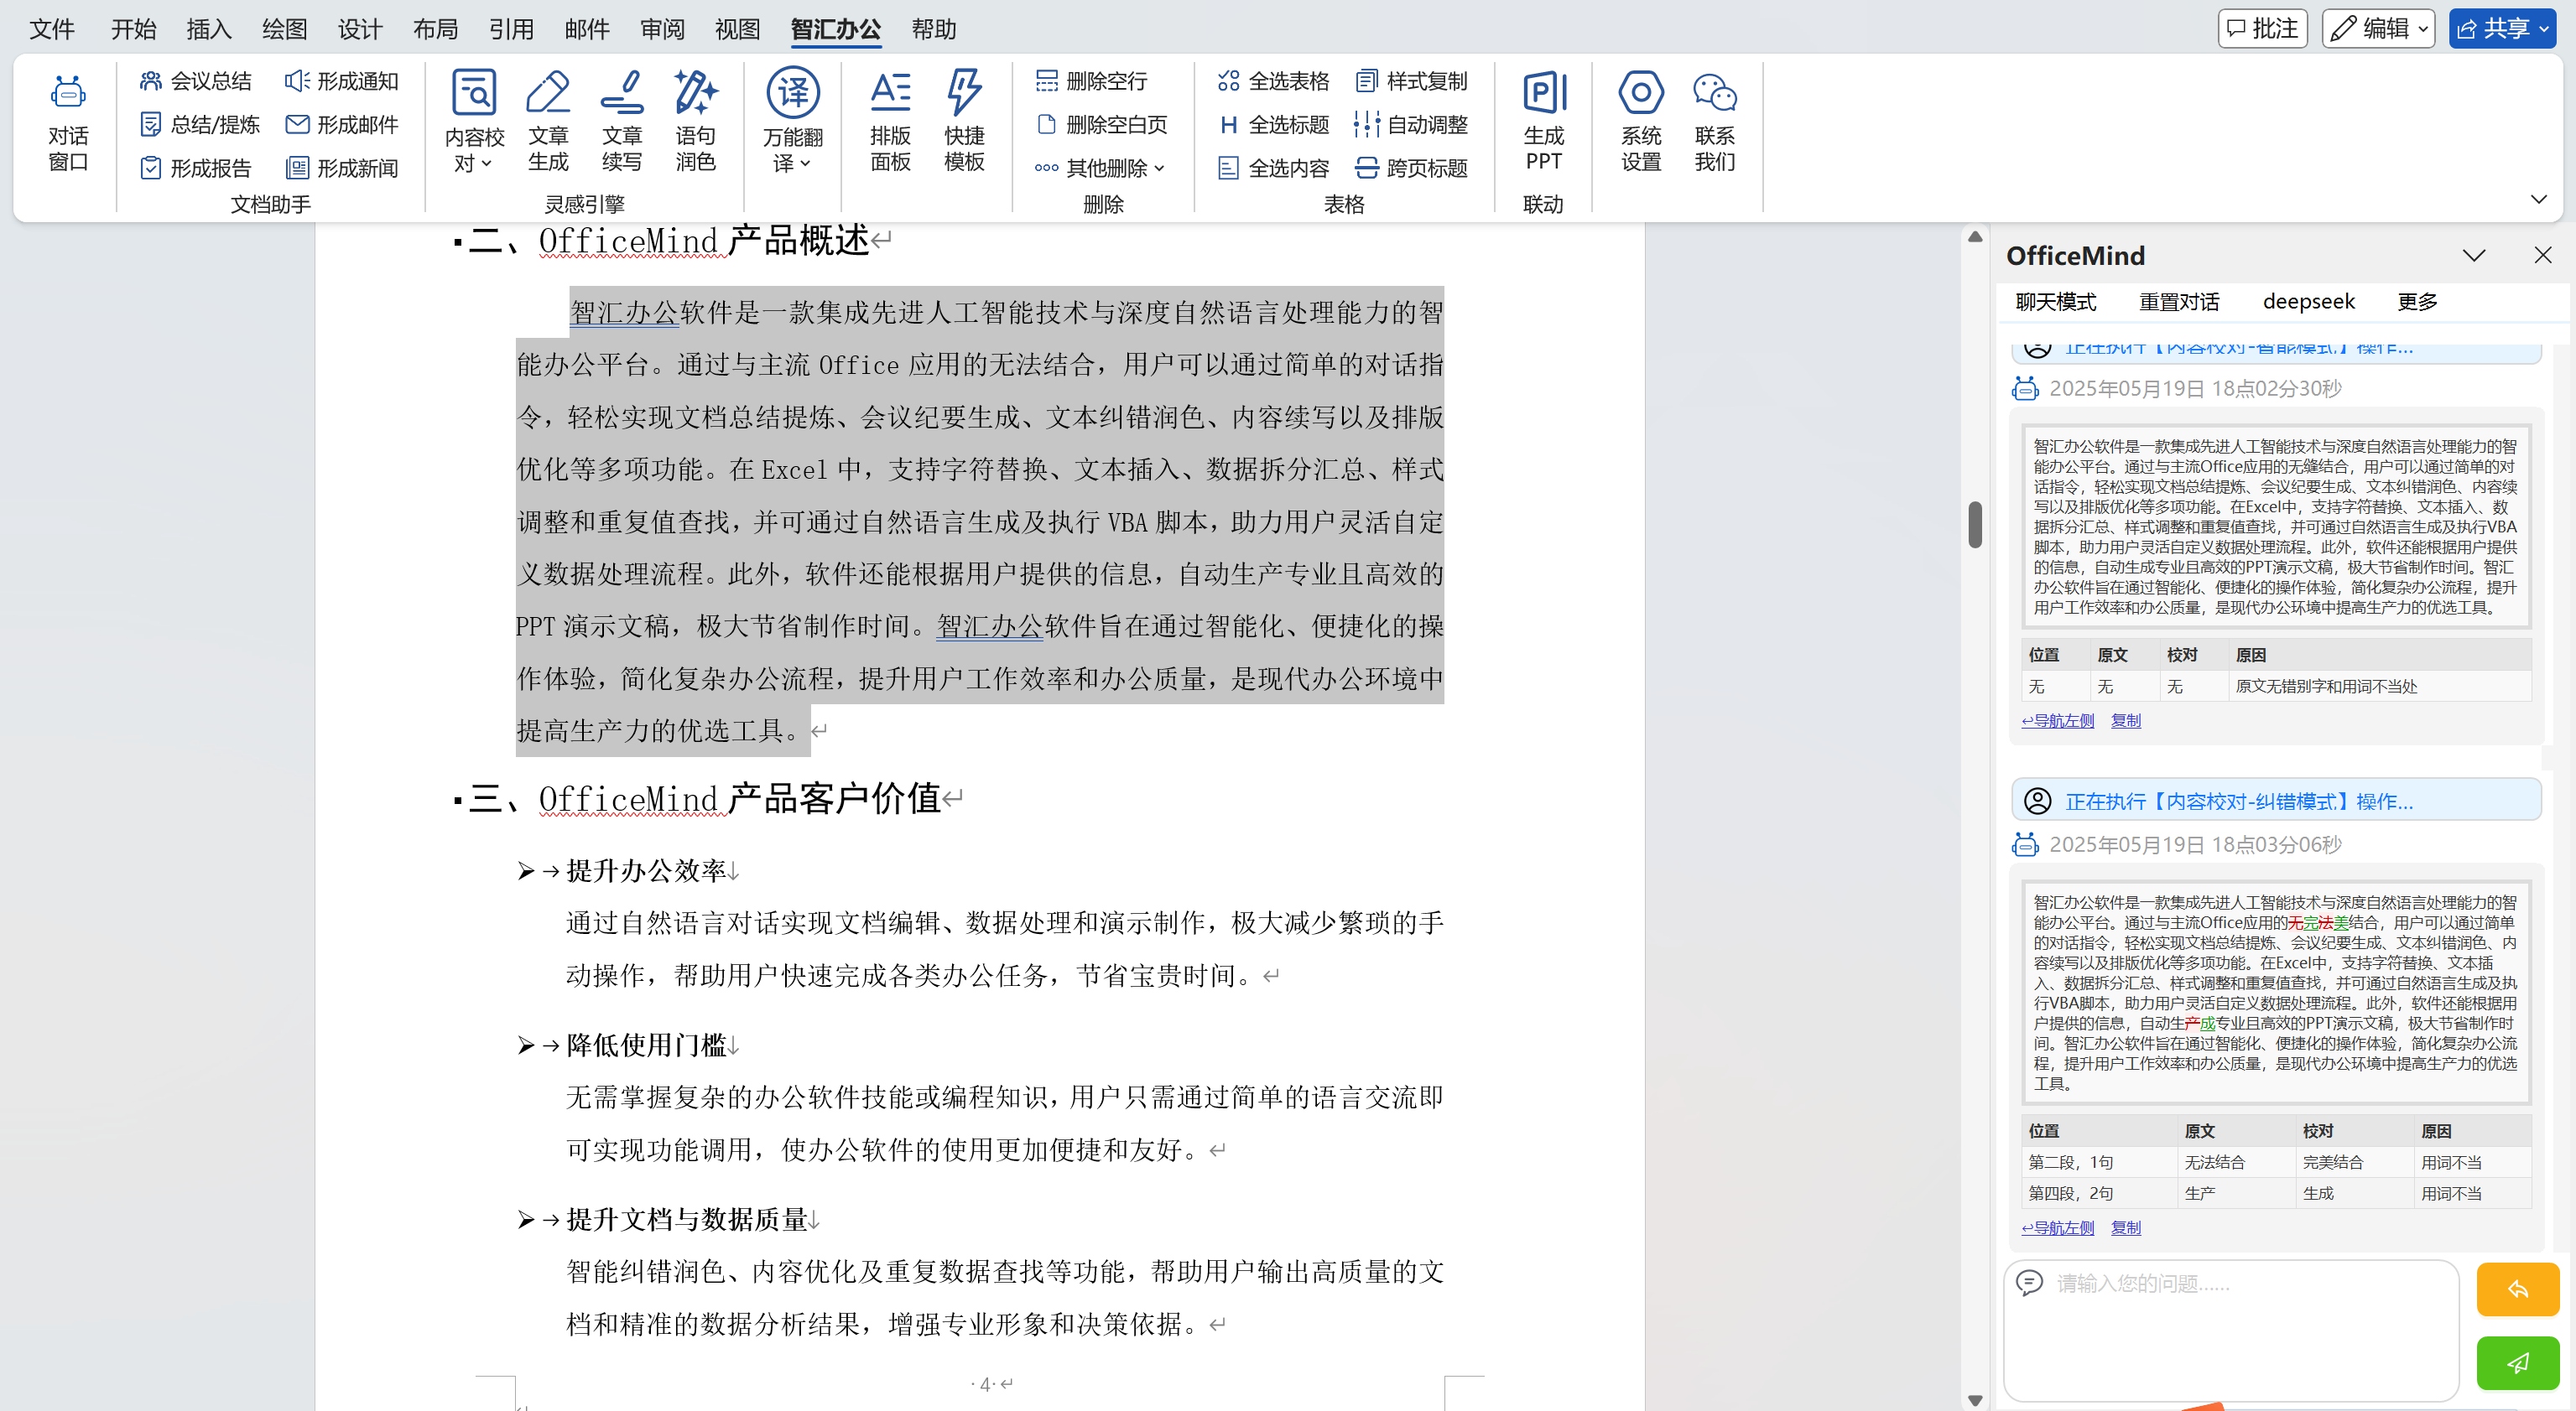Viewport: 2576px width, 1411px height.
Task: Generate a news article with 形成新闻
Action: pos(341,168)
